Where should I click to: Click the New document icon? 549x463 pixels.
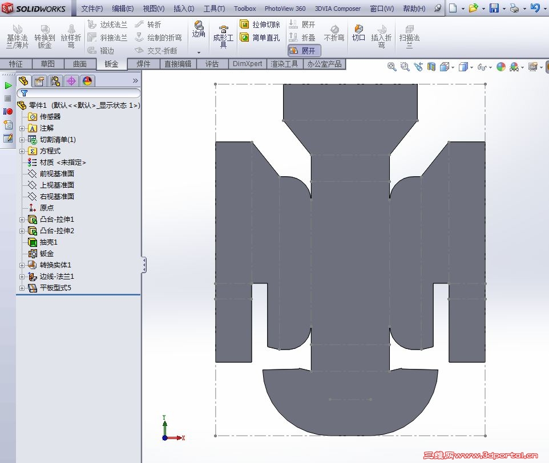[453, 8]
